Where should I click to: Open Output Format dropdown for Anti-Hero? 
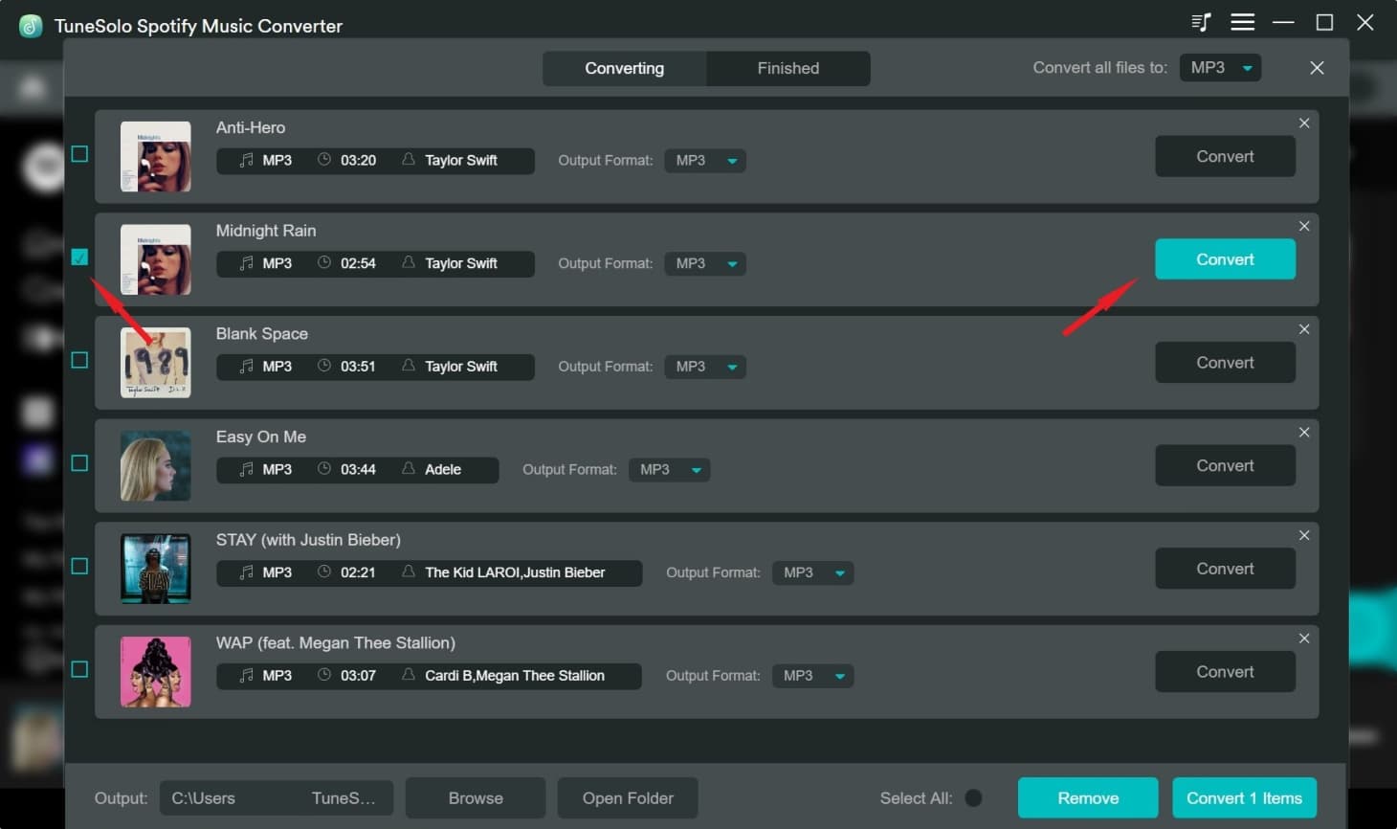(705, 161)
